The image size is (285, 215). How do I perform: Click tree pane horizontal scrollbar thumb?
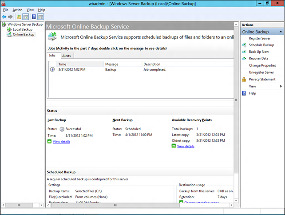19,205
